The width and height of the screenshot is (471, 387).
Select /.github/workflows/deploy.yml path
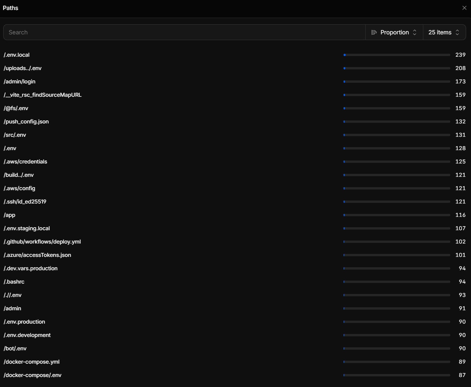[x=42, y=242]
